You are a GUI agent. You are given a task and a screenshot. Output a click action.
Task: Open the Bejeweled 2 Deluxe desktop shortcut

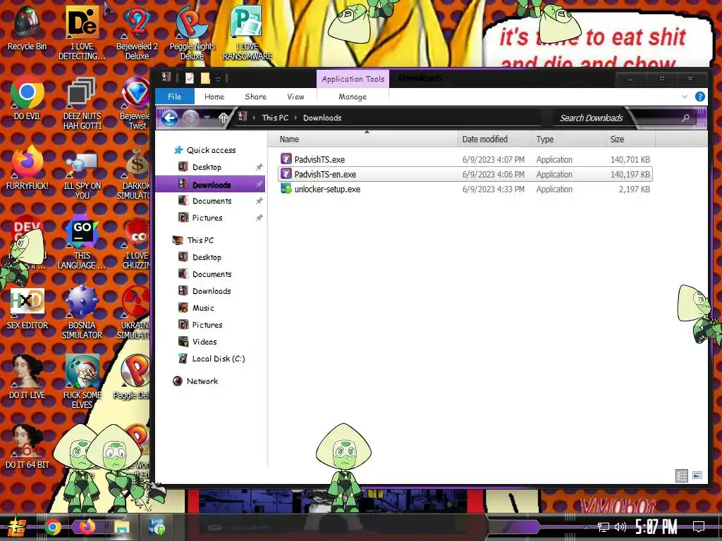pyautogui.click(x=137, y=32)
